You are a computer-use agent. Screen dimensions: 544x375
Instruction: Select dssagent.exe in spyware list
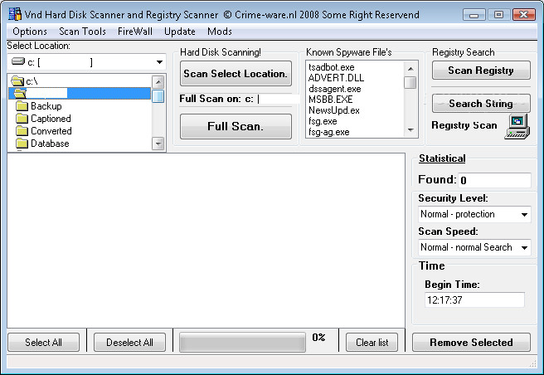tap(335, 89)
